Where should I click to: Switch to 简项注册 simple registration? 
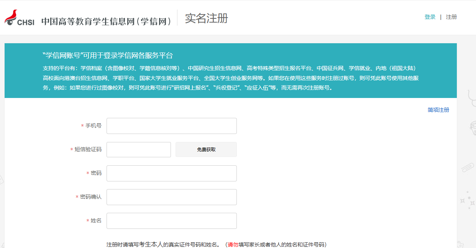pyautogui.click(x=438, y=110)
